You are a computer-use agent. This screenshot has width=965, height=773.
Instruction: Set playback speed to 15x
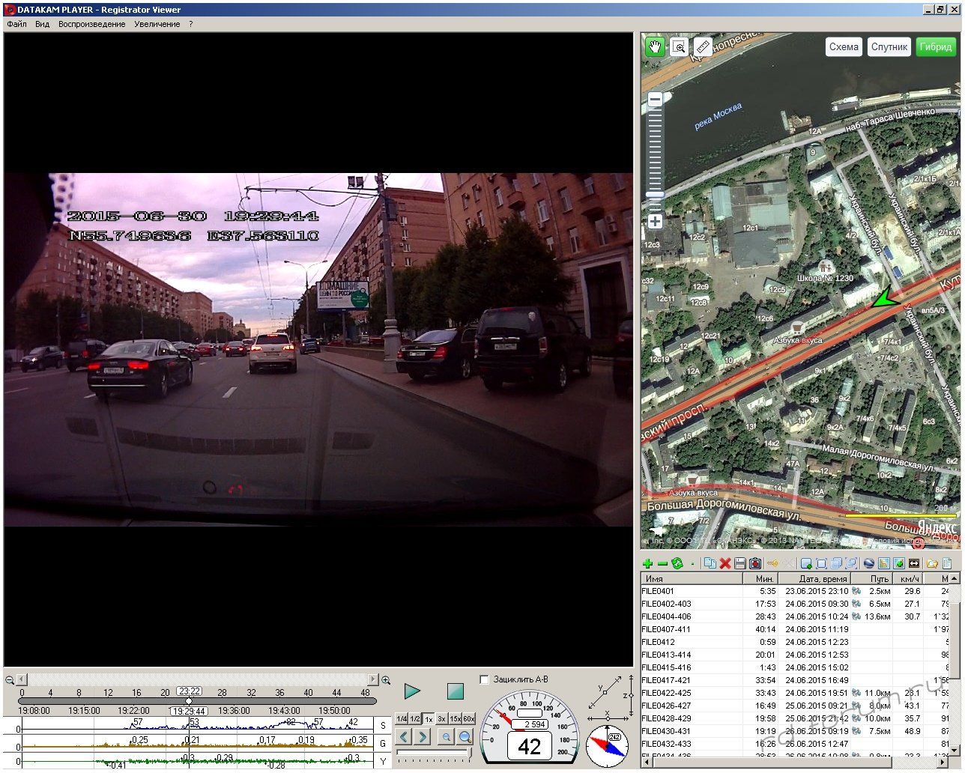tap(455, 719)
